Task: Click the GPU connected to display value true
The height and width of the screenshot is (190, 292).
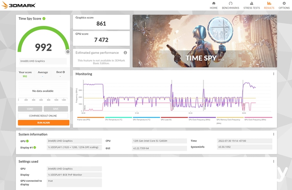Action: pyautogui.click(x=74, y=183)
